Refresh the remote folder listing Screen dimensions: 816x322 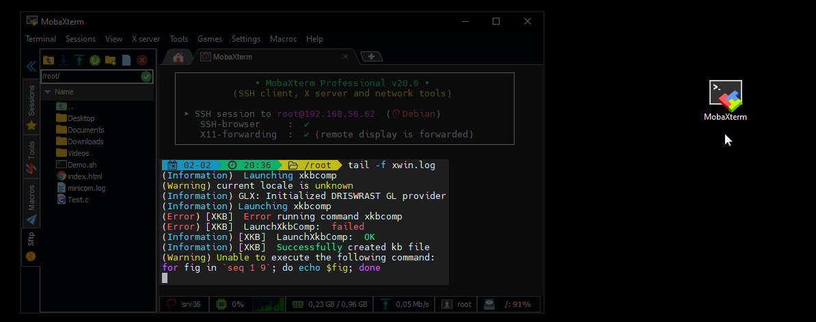(x=95, y=60)
